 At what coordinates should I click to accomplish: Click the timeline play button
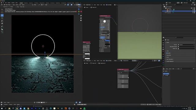point(82,105)
